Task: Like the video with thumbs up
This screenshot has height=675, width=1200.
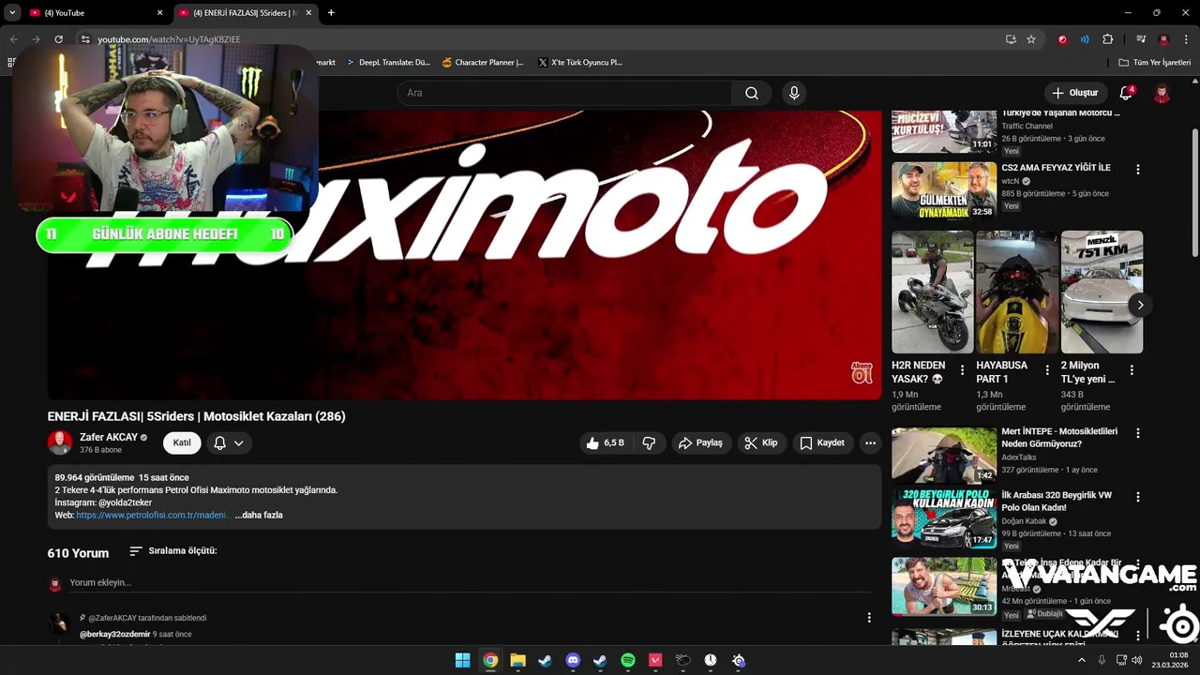Action: click(605, 442)
